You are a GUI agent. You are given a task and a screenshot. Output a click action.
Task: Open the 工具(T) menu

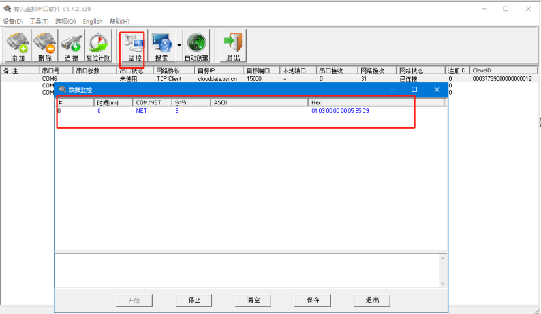point(39,21)
